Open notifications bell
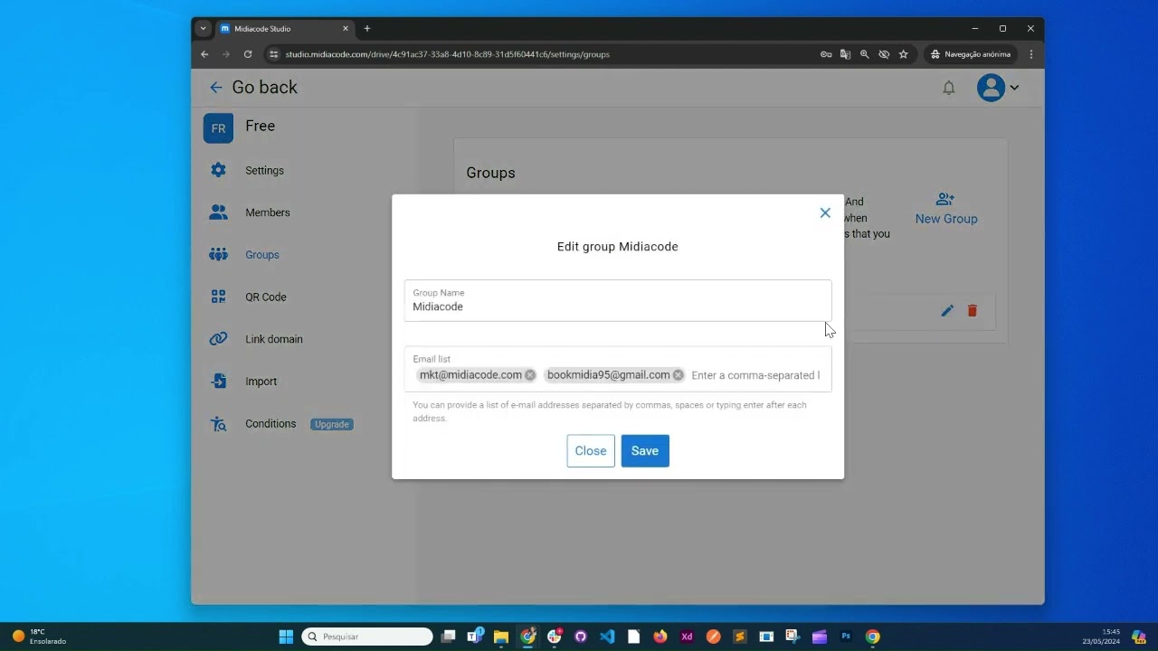Viewport: 1158px width, 651px height. point(948,88)
